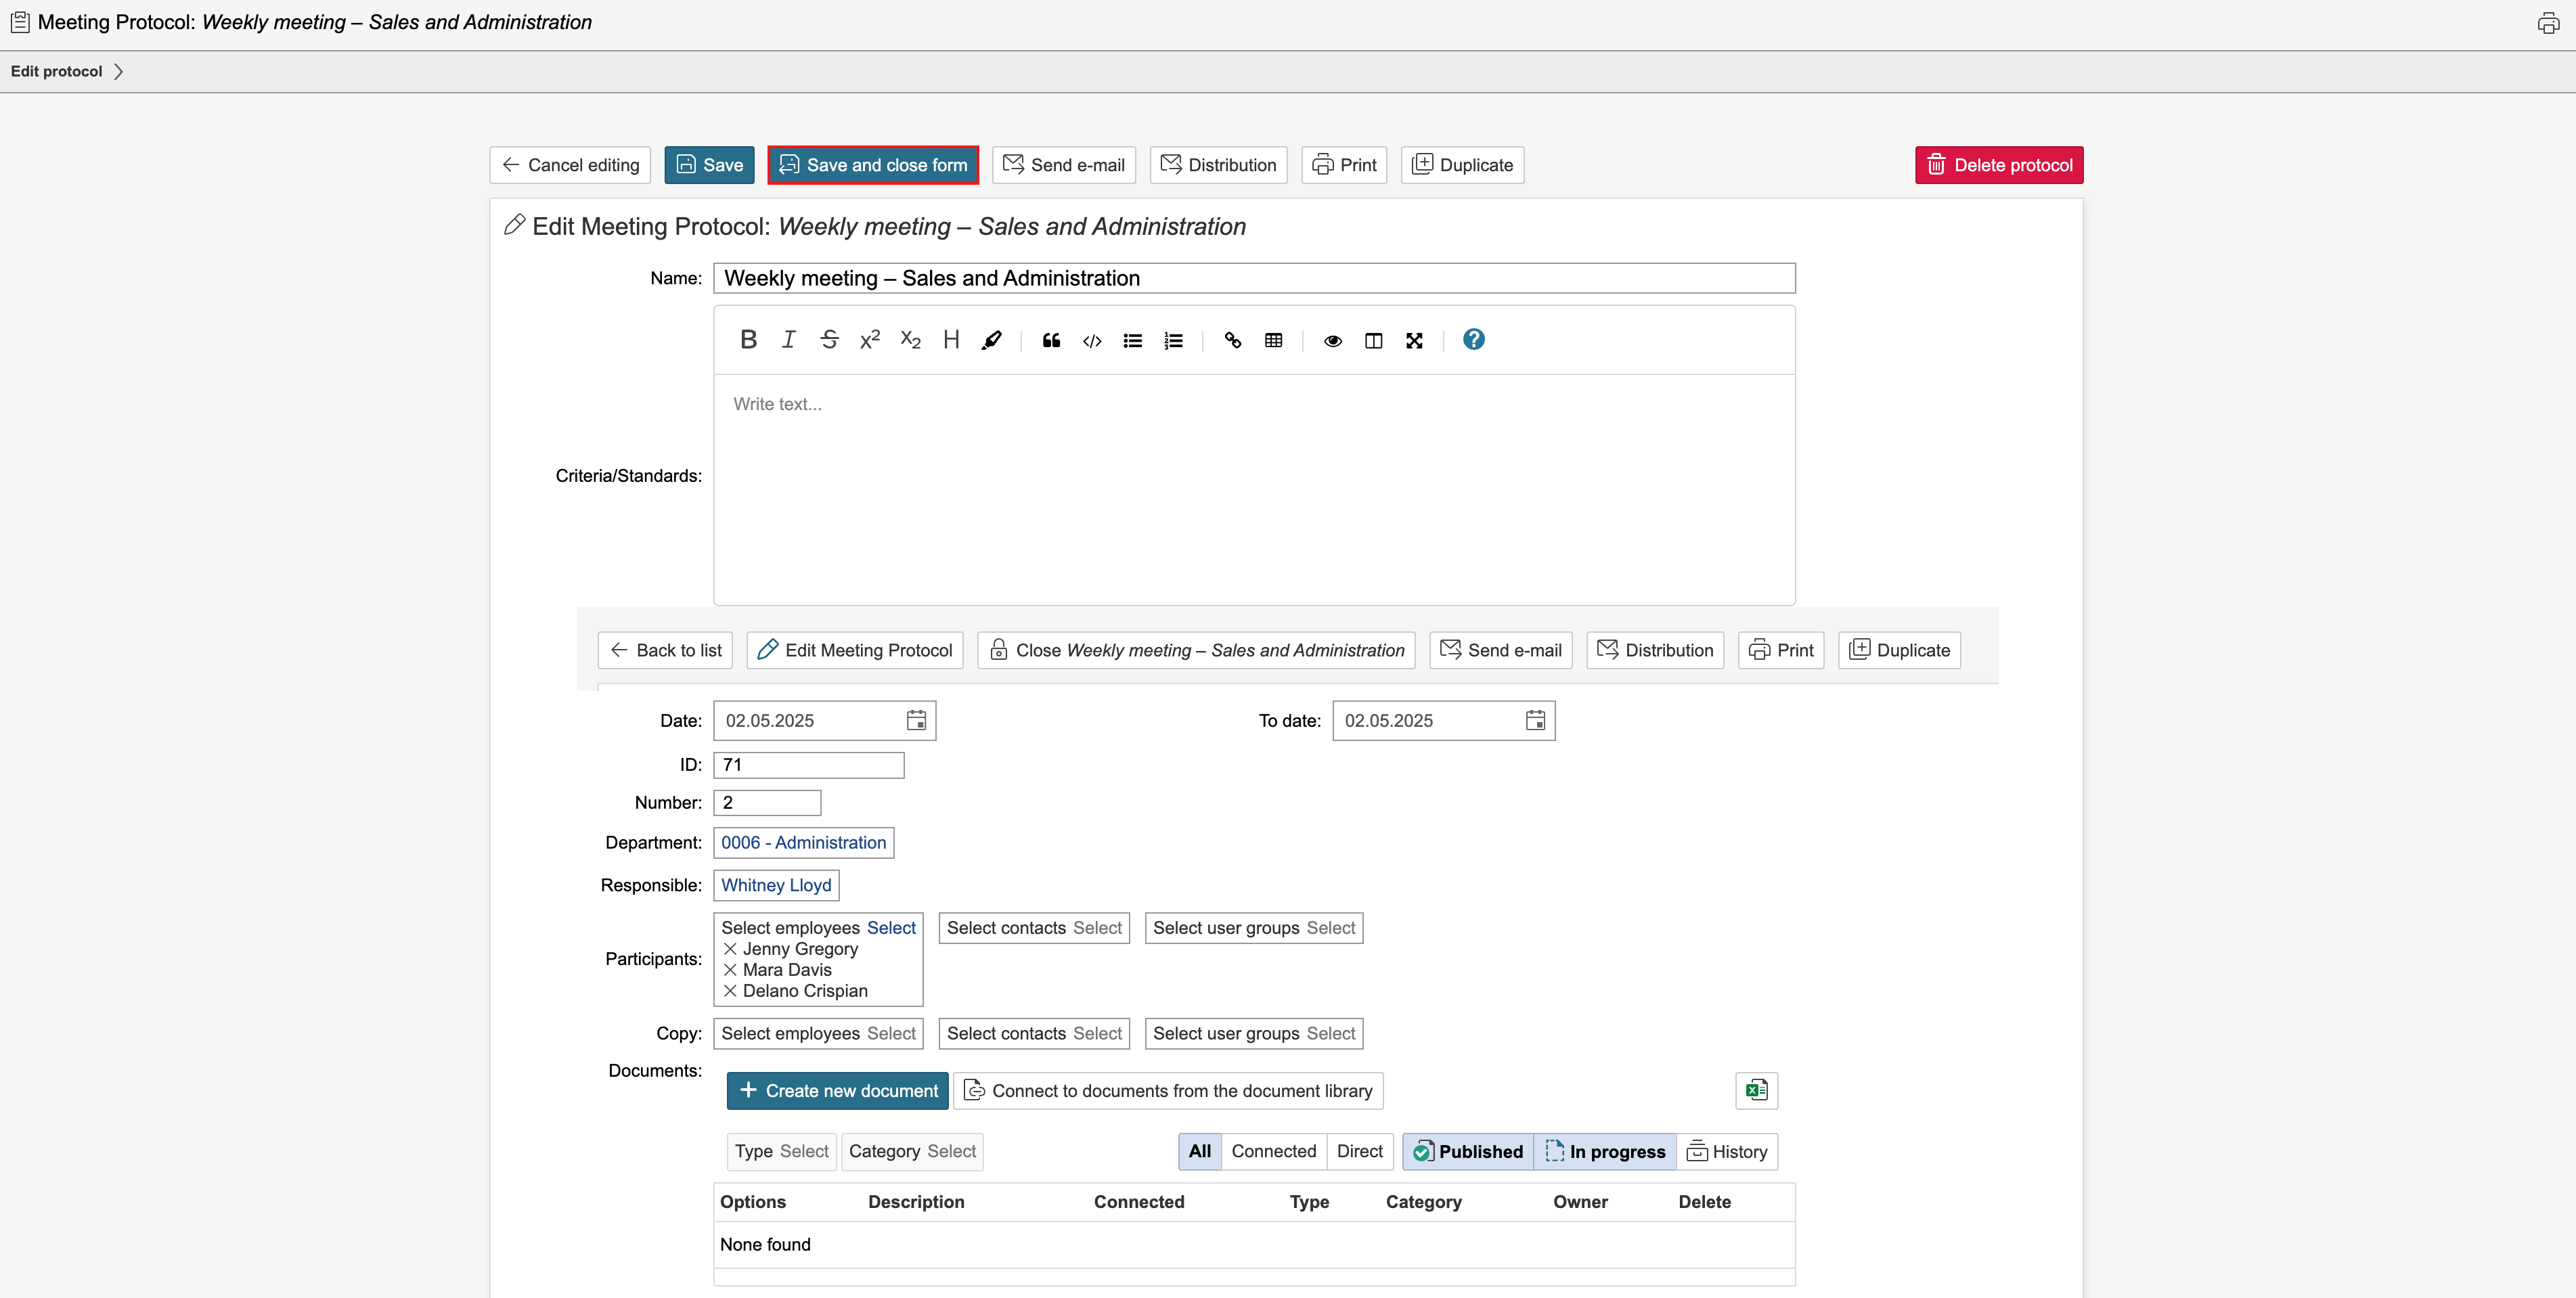Switch to the Direct documents tab

1359,1151
